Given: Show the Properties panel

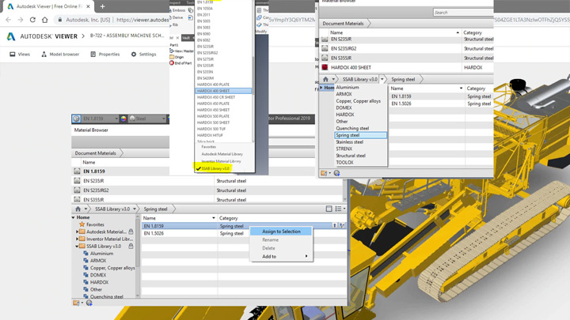Looking at the screenshot, I should click(104, 54).
